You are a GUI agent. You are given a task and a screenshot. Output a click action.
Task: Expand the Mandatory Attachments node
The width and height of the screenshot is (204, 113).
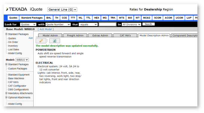(x=6, y=93)
